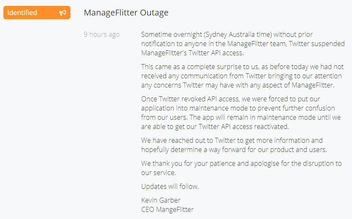Click the paragraph starting 'This came as a complete surprise'
The width and height of the screenshot is (352, 219).
242,76
